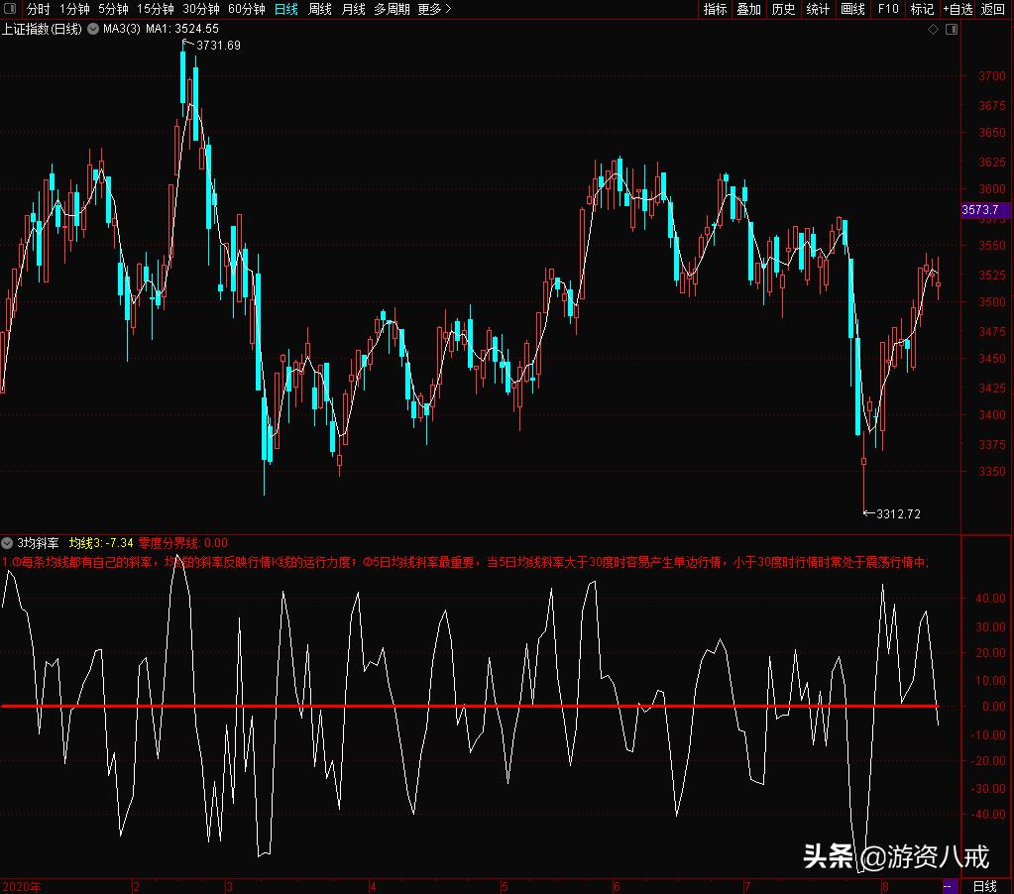This screenshot has width=1014, height=894.
Task: Click the 0.00 slope axis label
Action: click(994, 707)
